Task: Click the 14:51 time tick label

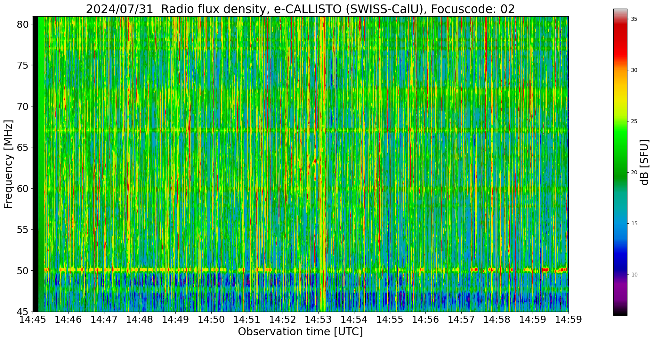Action: pos(247,319)
